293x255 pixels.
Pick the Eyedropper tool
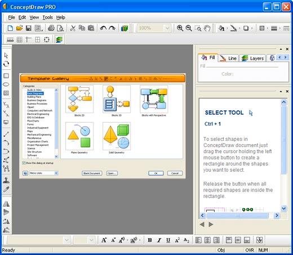6,189
